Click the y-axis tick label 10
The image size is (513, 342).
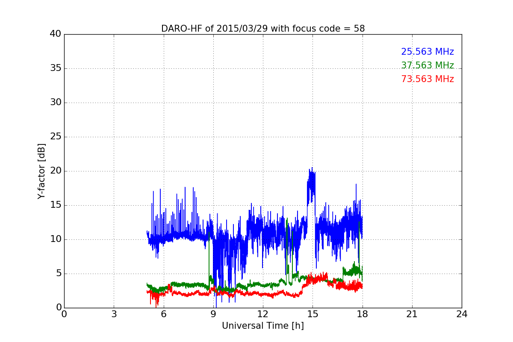[x=56, y=239]
